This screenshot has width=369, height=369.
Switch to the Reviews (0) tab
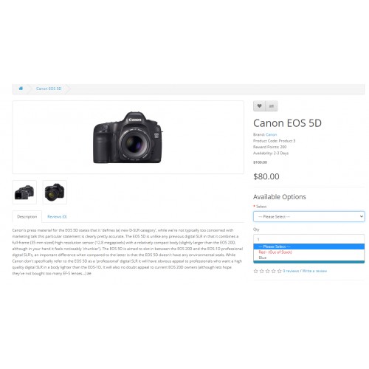coord(57,217)
